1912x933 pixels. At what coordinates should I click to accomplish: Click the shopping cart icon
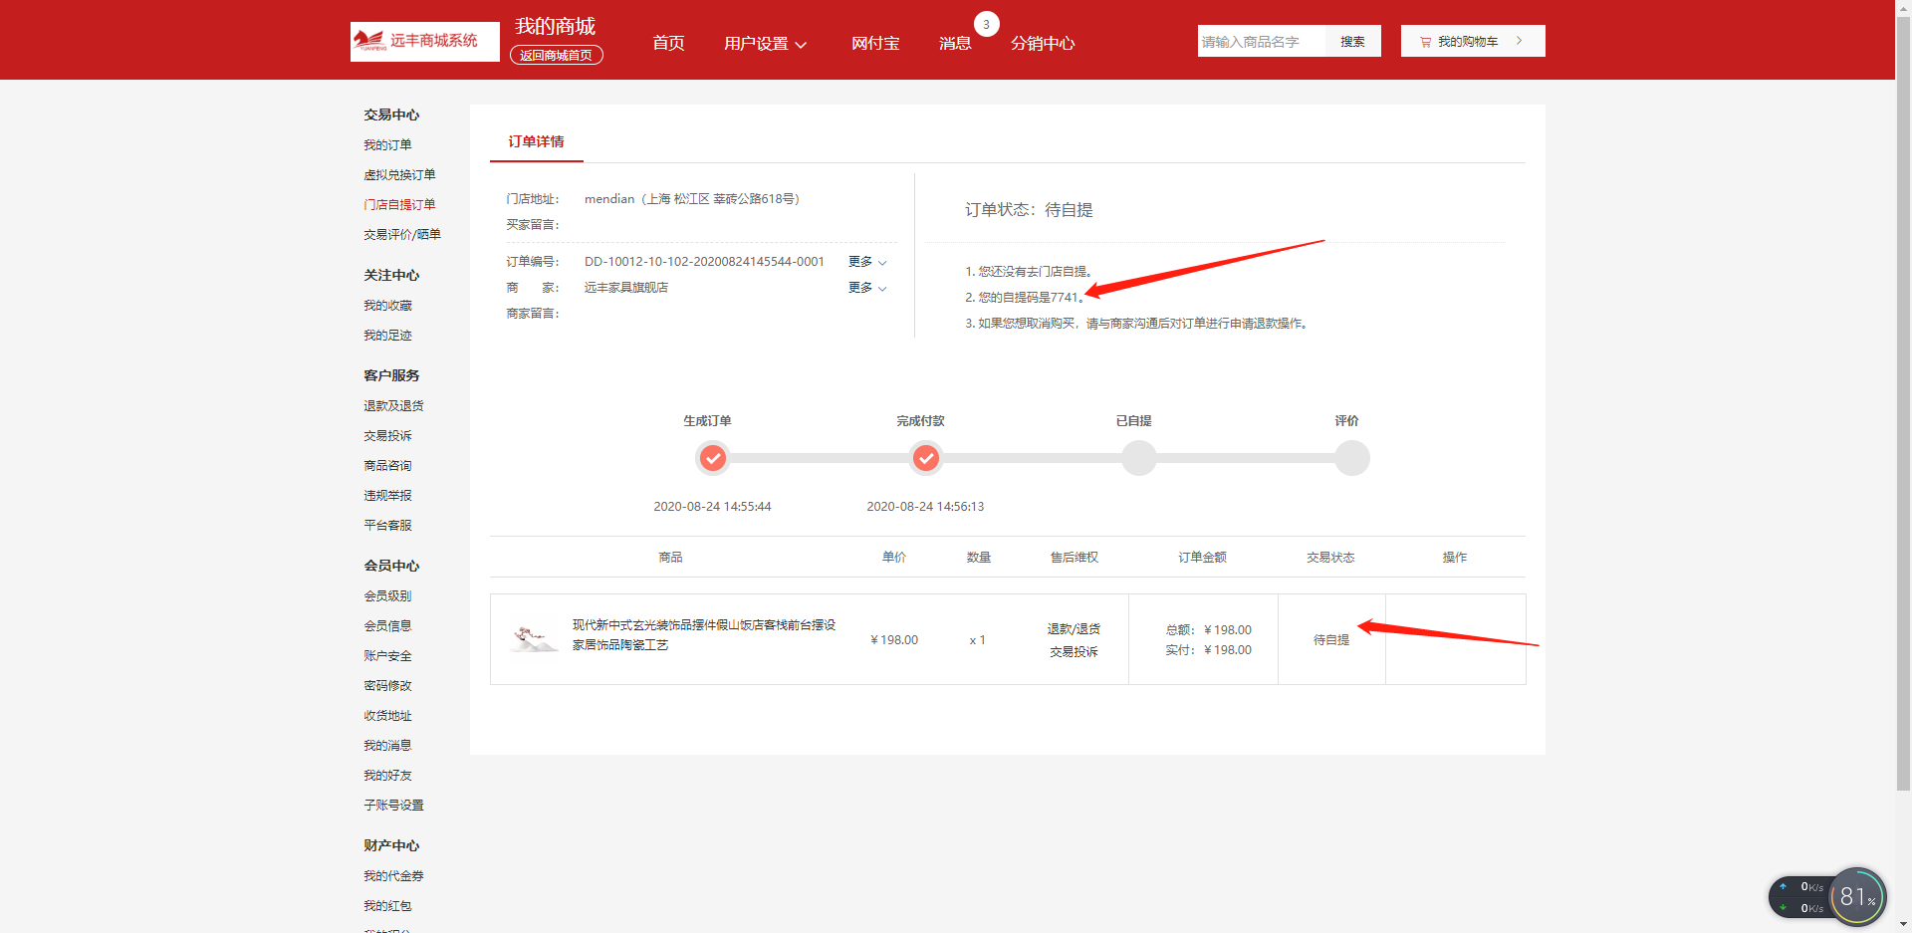click(1425, 42)
